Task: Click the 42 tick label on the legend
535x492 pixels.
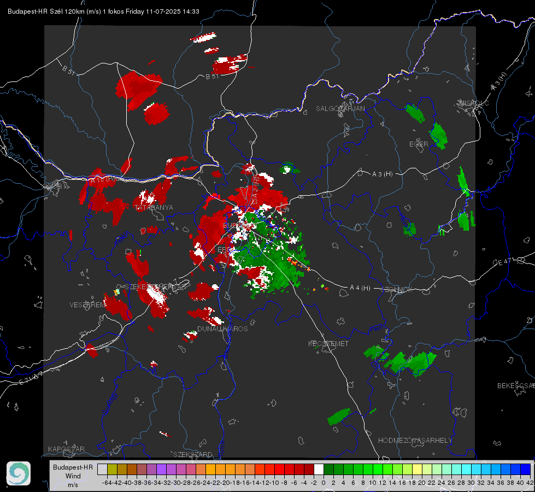Action: click(530, 483)
